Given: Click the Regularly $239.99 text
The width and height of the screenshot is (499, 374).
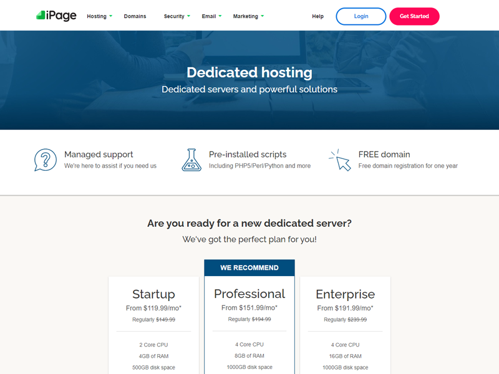Looking at the screenshot, I should coord(346,320).
